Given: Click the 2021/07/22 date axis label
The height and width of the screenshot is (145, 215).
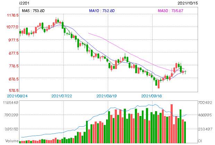Looking at the screenshot, I should pos(62,96).
